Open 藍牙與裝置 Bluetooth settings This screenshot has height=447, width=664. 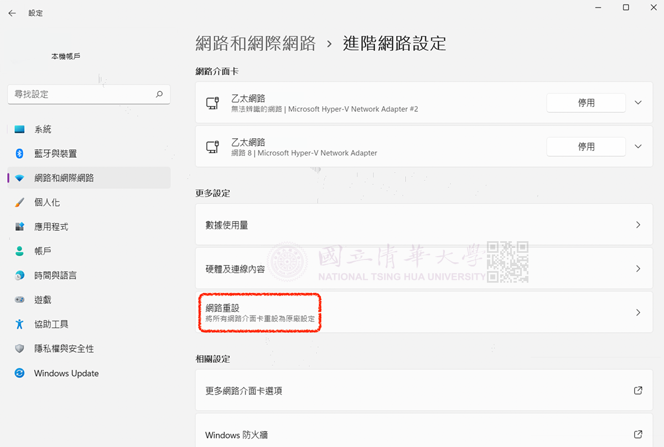(55, 154)
